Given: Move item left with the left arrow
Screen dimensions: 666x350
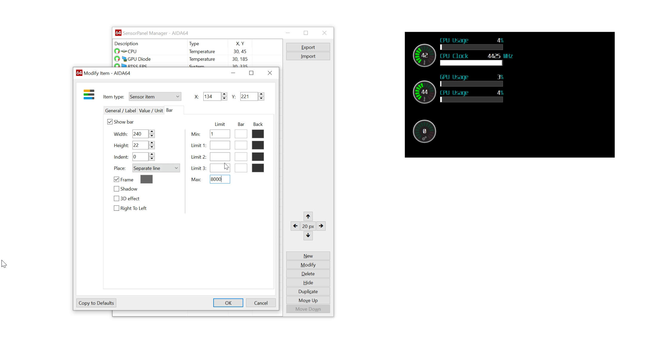Looking at the screenshot, I should point(295,226).
